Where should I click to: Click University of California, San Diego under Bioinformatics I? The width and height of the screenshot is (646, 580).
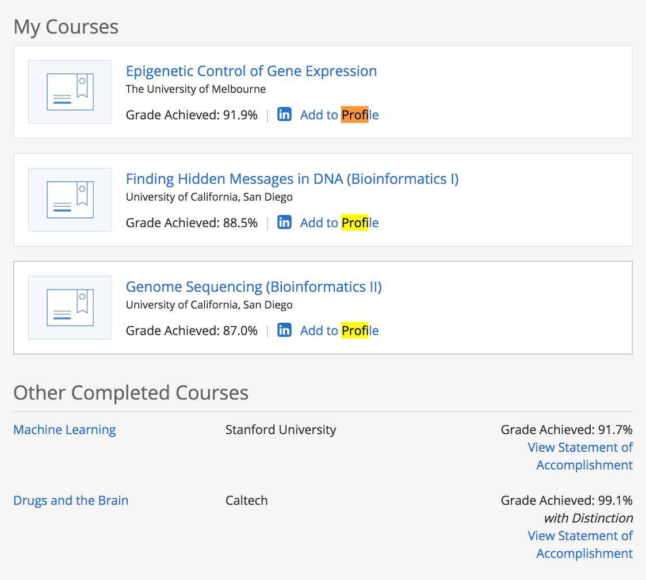pos(209,197)
